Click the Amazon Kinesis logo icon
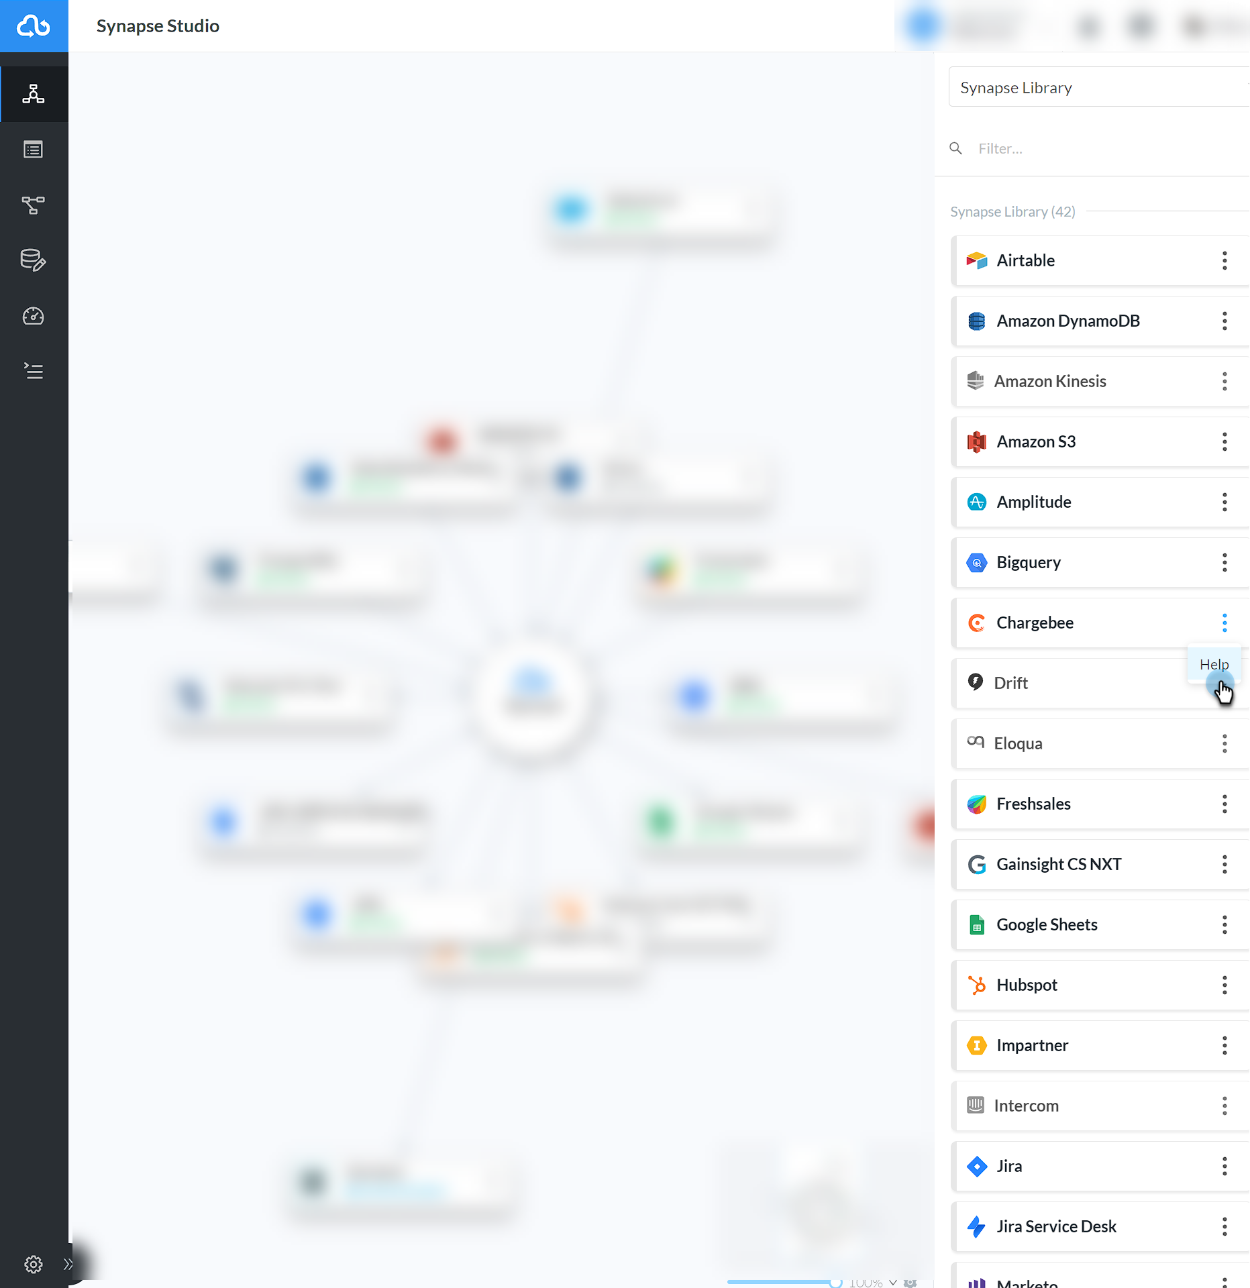Image resolution: width=1250 pixels, height=1288 pixels. coord(976,381)
